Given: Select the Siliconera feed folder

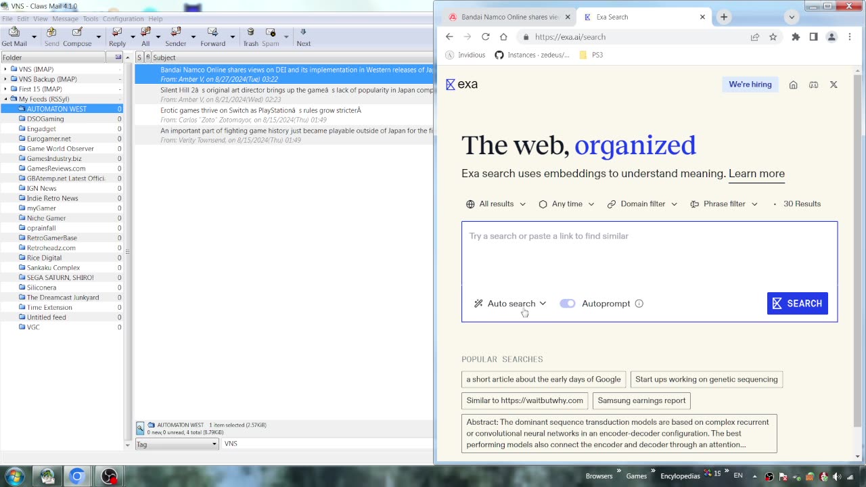Looking at the screenshot, I should (x=41, y=287).
